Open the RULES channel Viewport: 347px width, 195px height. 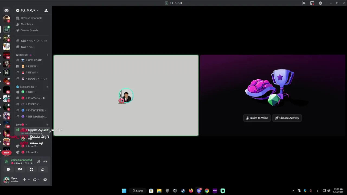point(32,66)
